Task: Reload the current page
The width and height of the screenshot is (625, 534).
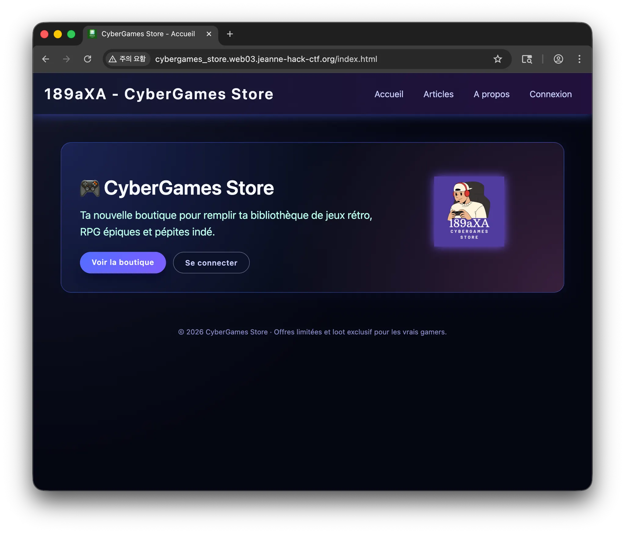Action: (x=88, y=59)
